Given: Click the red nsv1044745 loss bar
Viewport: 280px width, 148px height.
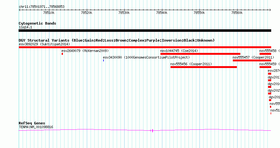Looking at the screenshot, I should (200, 54).
